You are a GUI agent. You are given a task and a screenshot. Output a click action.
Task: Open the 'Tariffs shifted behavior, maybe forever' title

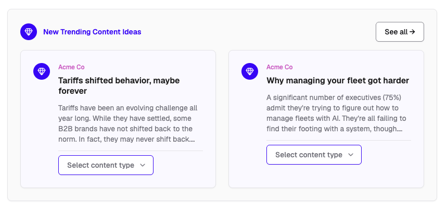(119, 85)
